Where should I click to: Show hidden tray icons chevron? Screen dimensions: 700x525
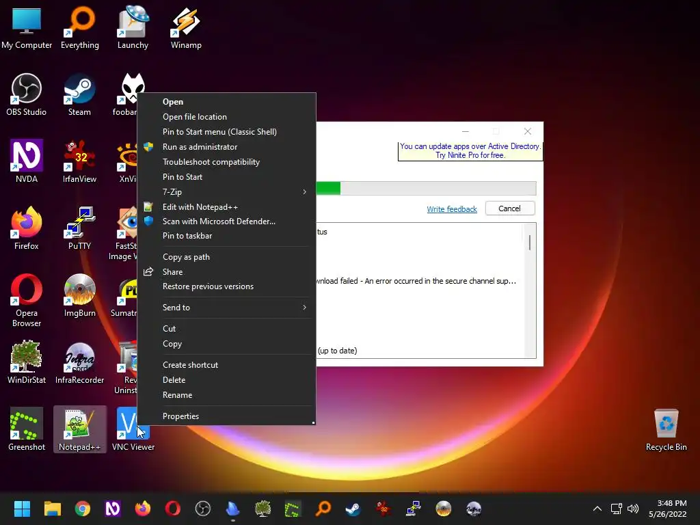597,509
